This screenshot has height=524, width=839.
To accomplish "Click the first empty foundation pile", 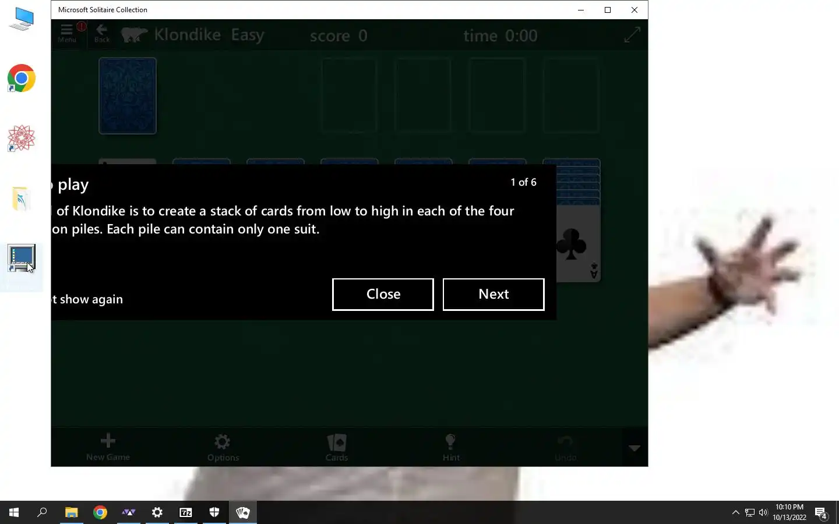I will tap(349, 96).
